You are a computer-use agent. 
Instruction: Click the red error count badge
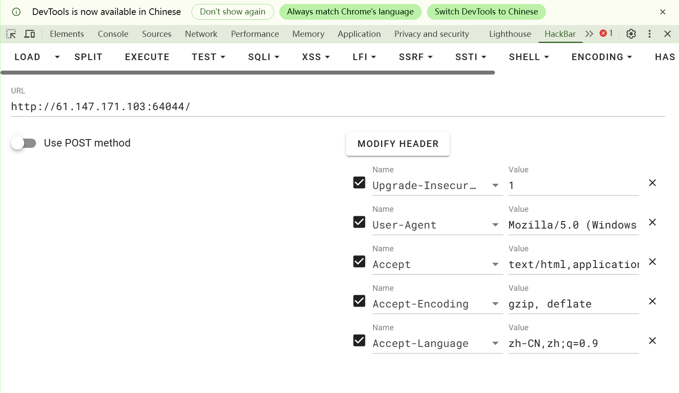[606, 33]
